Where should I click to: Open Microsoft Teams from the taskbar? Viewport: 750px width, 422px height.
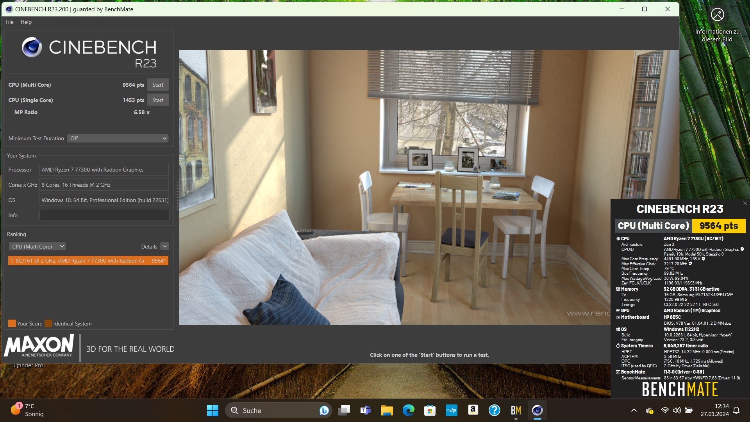click(x=366, y=410)
